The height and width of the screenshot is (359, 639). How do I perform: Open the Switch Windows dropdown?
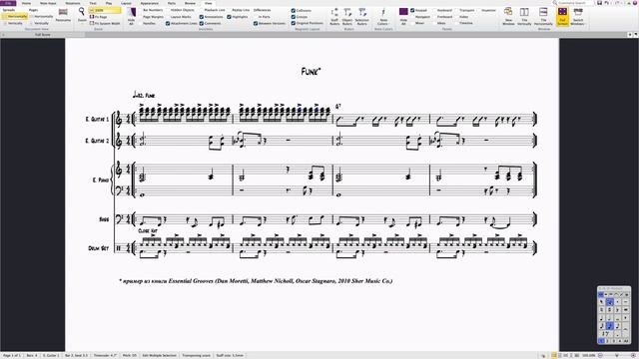point(577,16)
